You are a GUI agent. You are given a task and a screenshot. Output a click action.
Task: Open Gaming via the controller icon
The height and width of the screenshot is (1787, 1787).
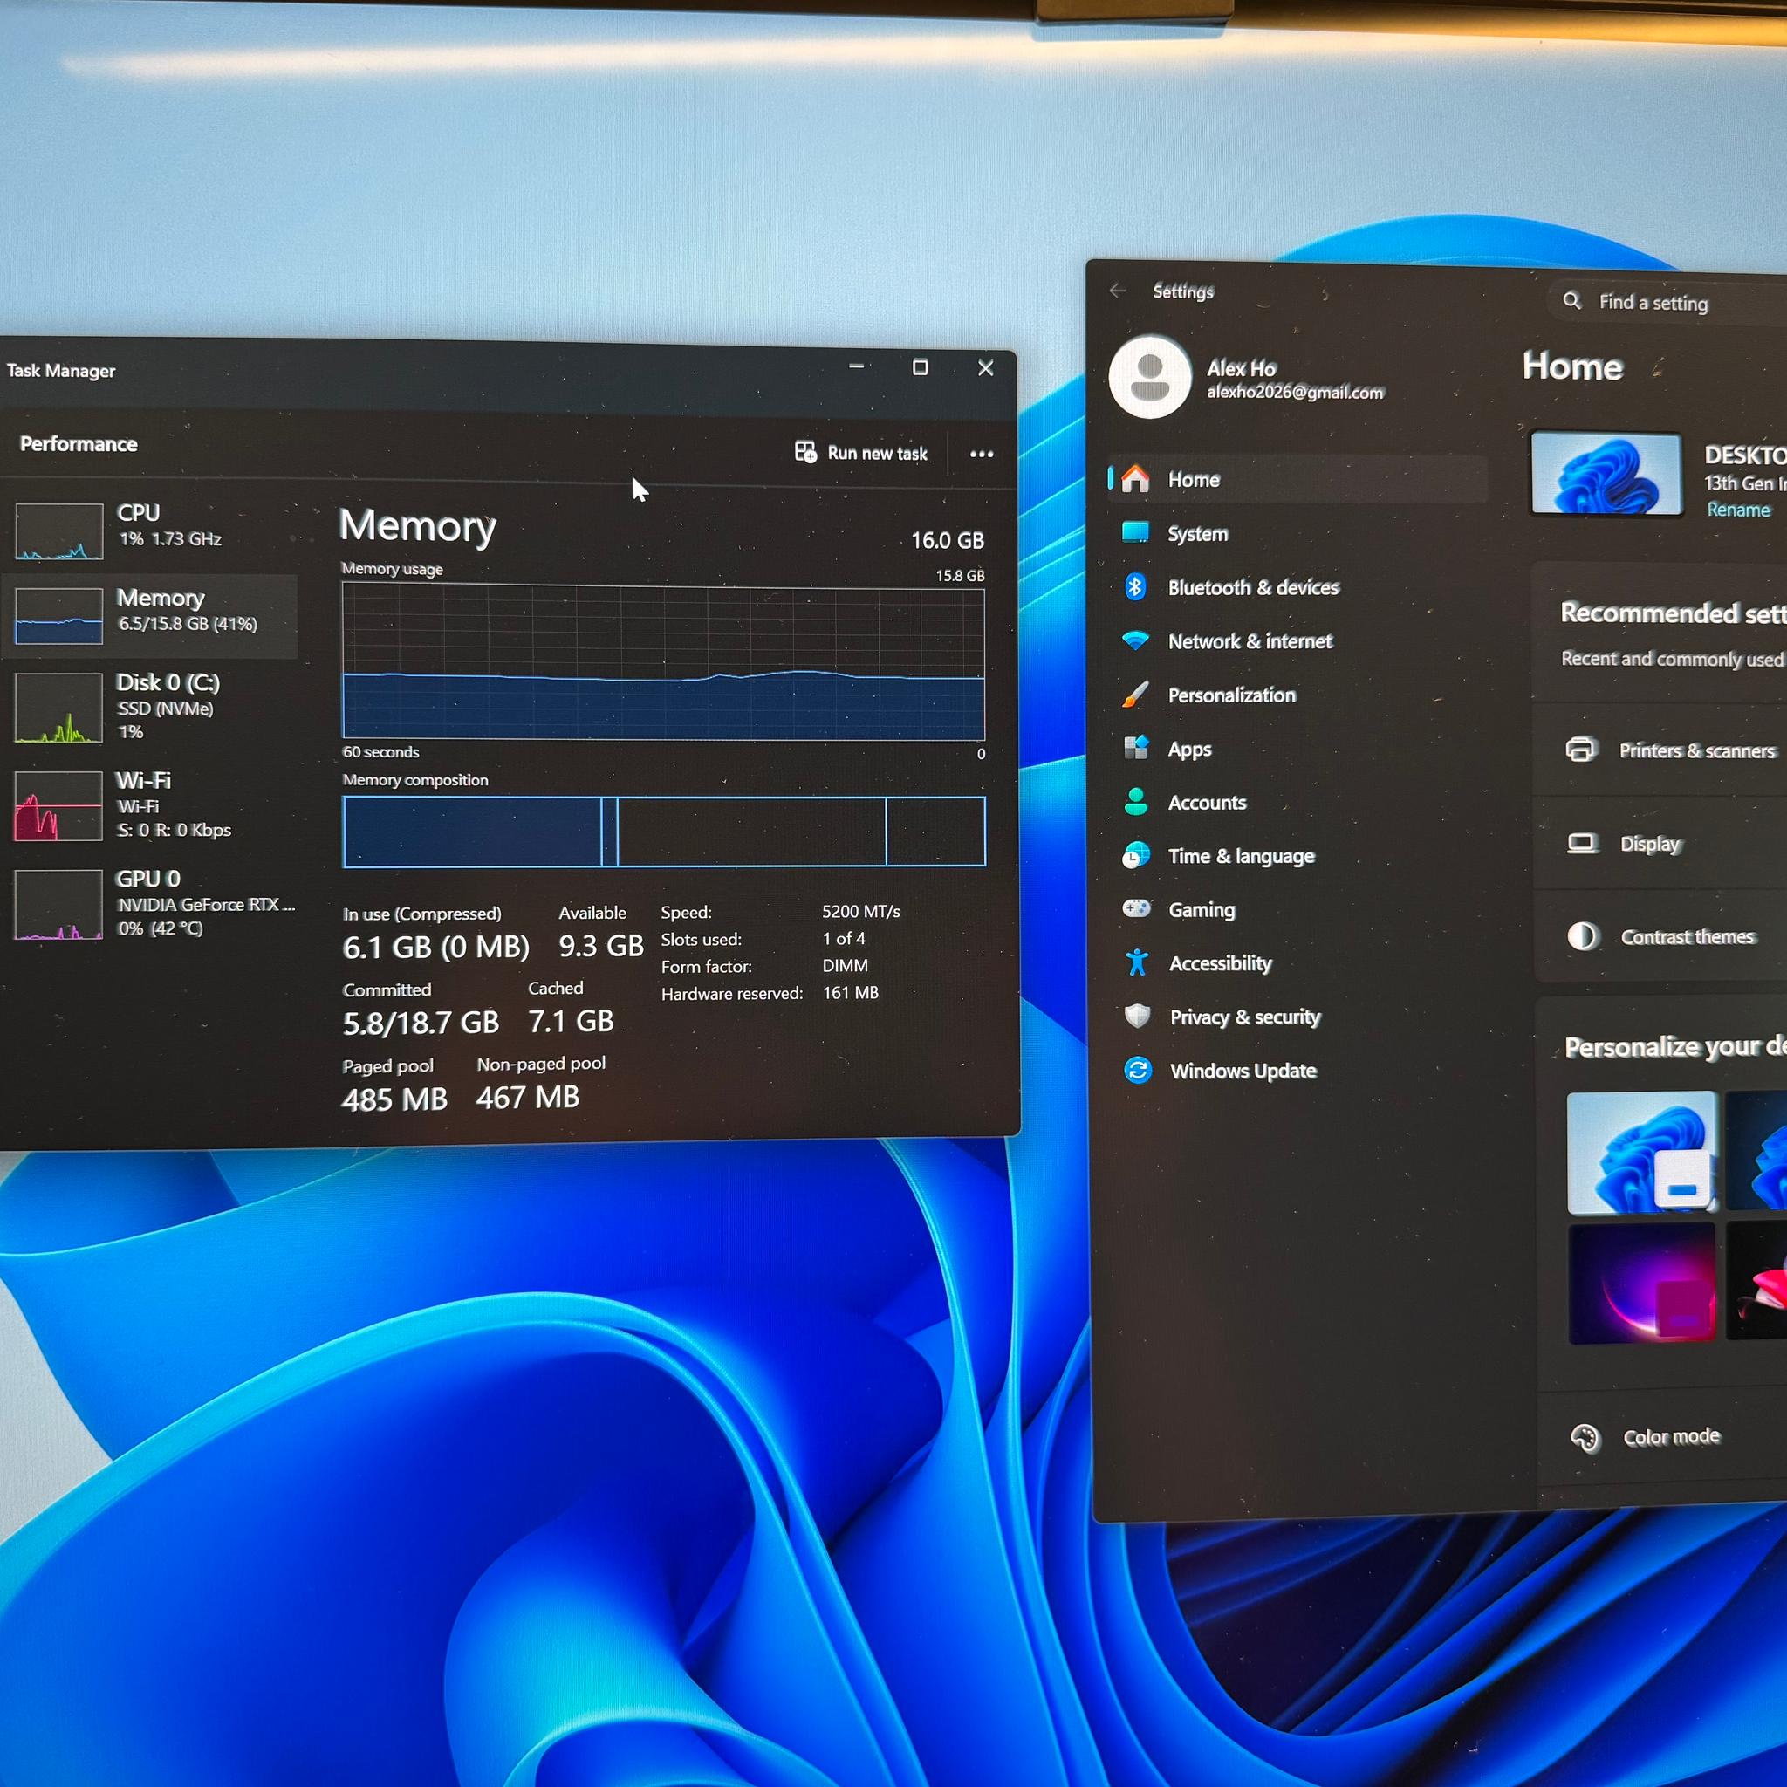(x=1137, y=908)
